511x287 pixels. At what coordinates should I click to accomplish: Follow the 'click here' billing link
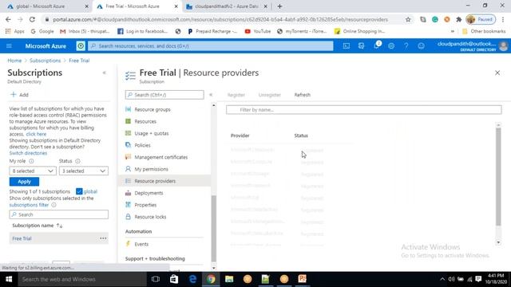(x=36, y=134)
